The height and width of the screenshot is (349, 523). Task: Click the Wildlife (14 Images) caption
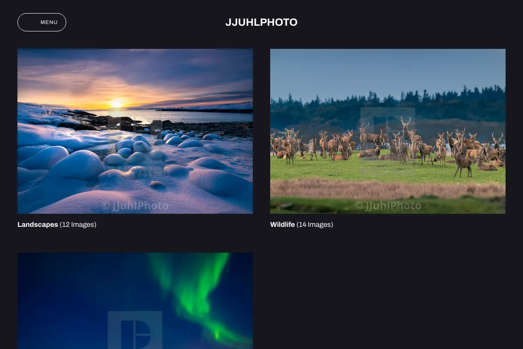tap(302, 225)
